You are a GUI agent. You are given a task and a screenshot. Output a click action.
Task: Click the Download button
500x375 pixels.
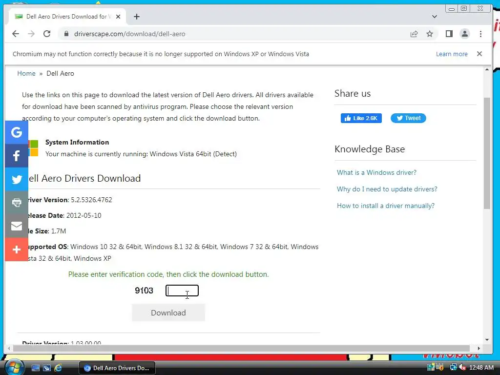coord(168,312)
